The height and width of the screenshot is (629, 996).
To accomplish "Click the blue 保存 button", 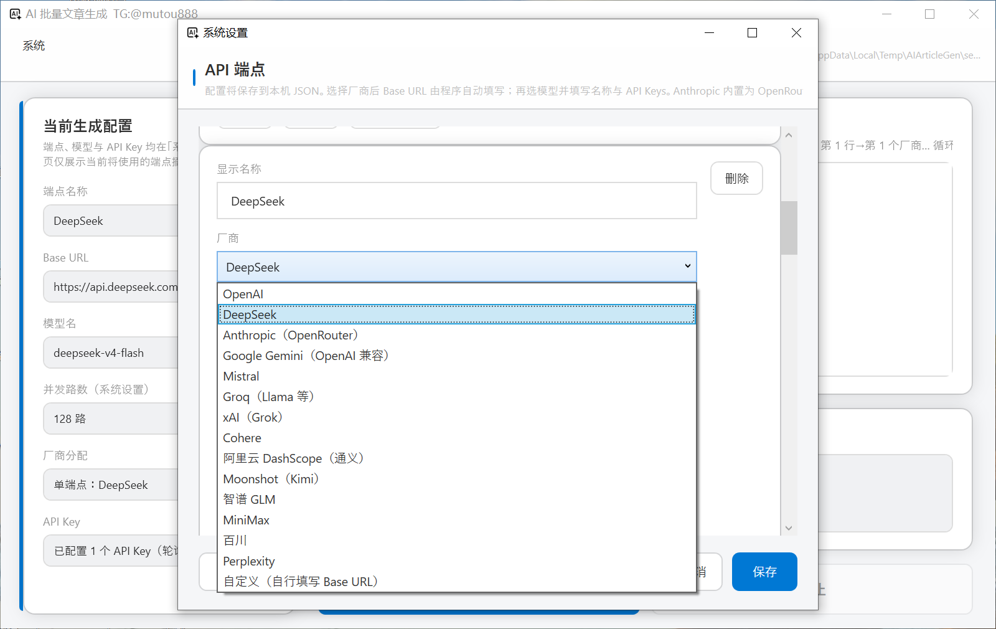I will [764, 572].
